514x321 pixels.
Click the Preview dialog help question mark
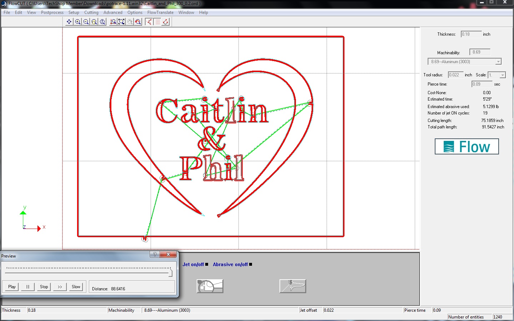[155, 254]
